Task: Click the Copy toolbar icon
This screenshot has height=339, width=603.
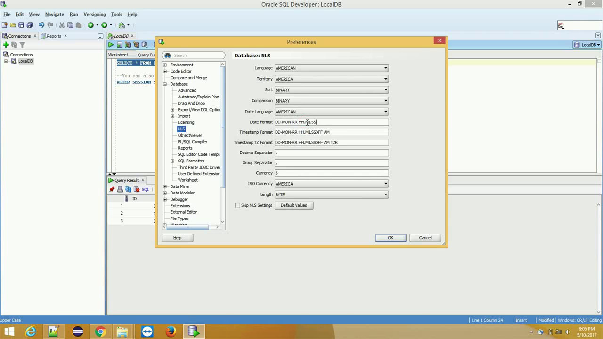Action: [x=70, y=25]
